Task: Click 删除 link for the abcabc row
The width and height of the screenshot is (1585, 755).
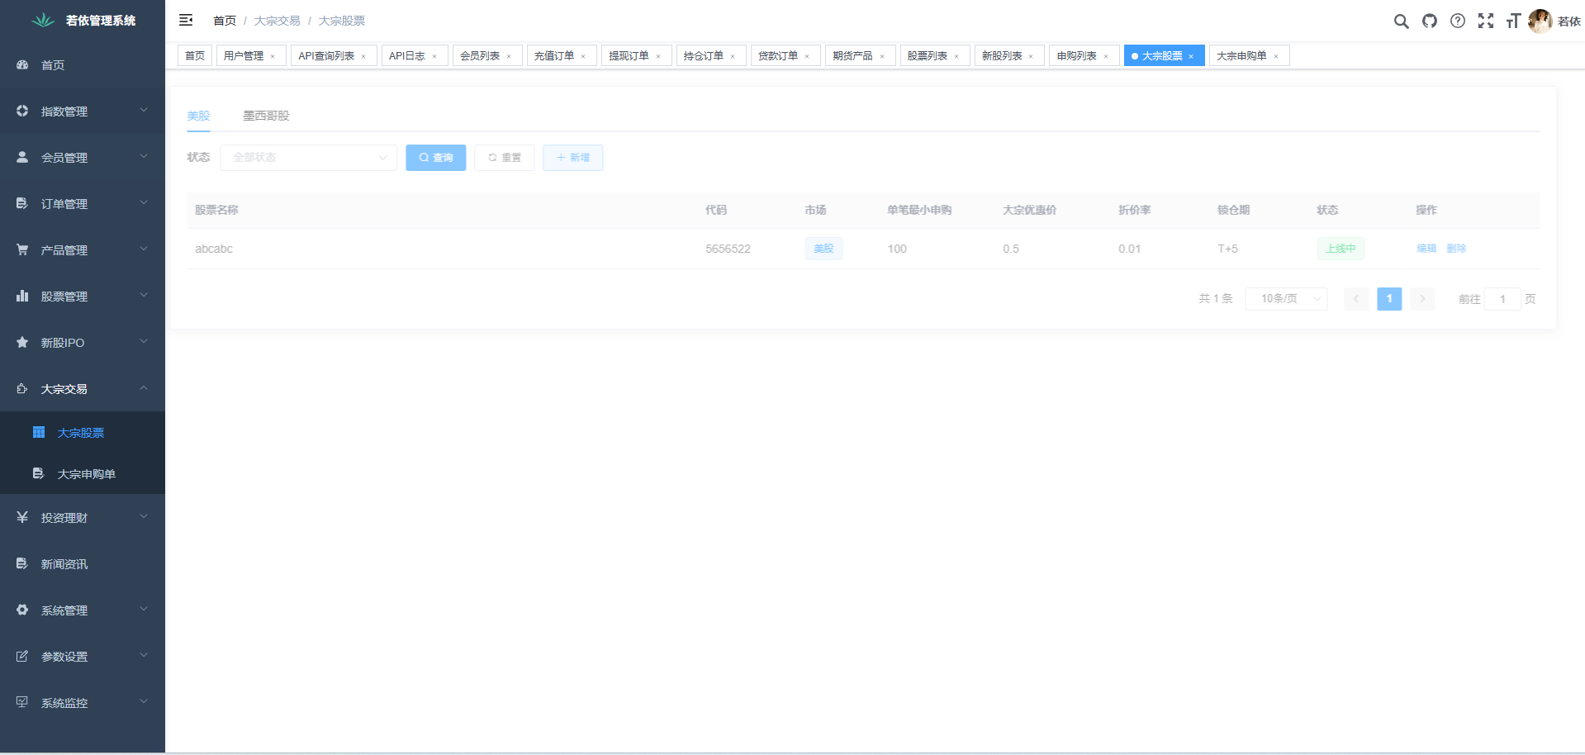Action: [1456, 249]
